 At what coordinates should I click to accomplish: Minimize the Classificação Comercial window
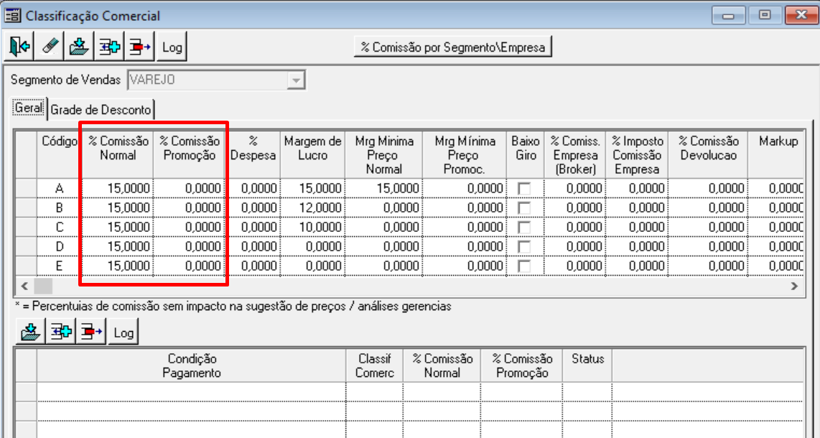click(x=727, y=15)
